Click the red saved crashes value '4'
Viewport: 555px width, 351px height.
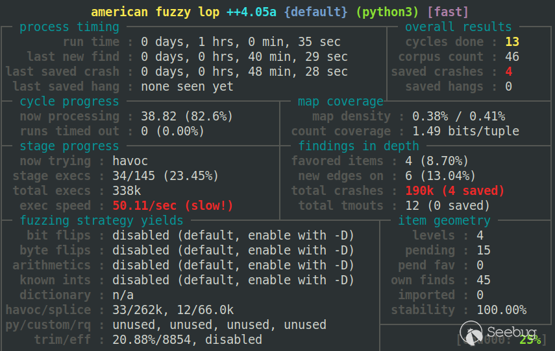(x=509, y=71)
